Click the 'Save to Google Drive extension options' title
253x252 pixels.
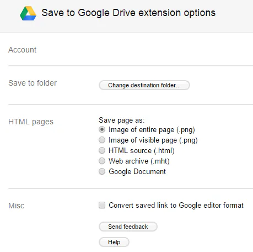coord(128,13)
